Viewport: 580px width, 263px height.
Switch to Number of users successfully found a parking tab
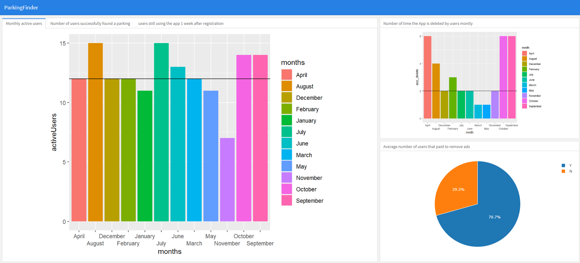pos(90,23)
